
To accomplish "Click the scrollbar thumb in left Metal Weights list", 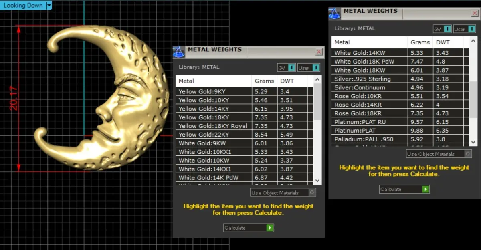I will [x=317, y=102].
